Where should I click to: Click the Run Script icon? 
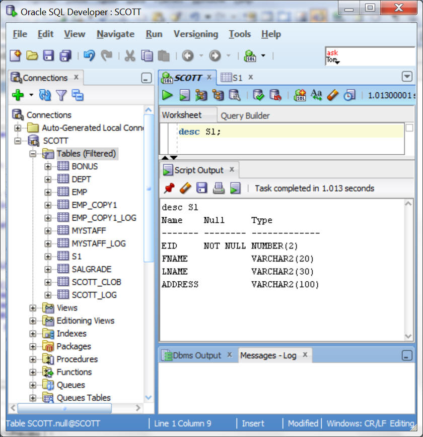184,95
